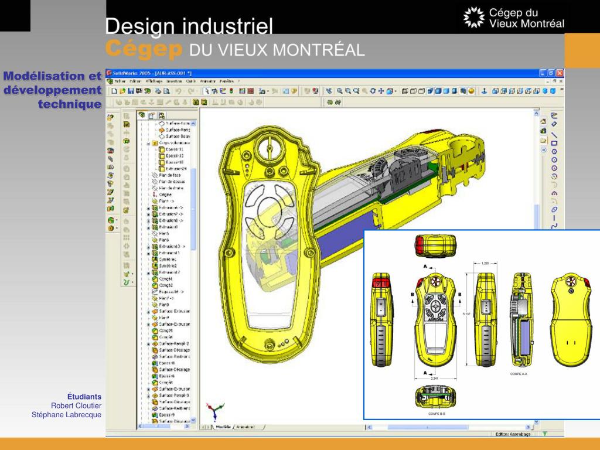Click the Design industriel slide title

pos(189,26)
